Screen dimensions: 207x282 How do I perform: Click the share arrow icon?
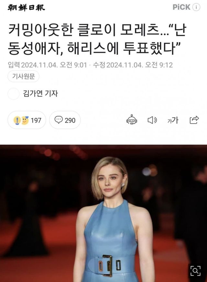tap(194, 120)
